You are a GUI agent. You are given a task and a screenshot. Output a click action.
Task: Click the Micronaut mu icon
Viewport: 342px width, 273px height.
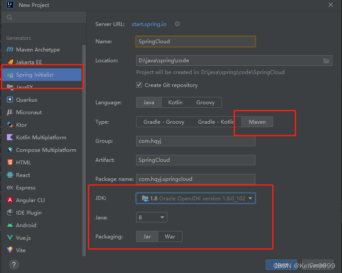coord(10,112)
